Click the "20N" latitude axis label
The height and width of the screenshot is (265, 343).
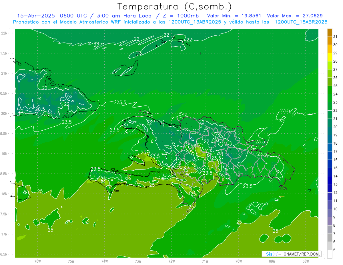[x=5, y=113]
